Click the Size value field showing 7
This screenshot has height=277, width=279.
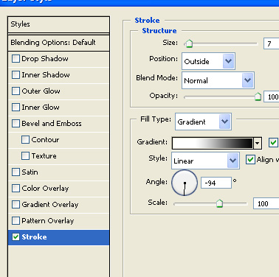[x=271, y=43]
